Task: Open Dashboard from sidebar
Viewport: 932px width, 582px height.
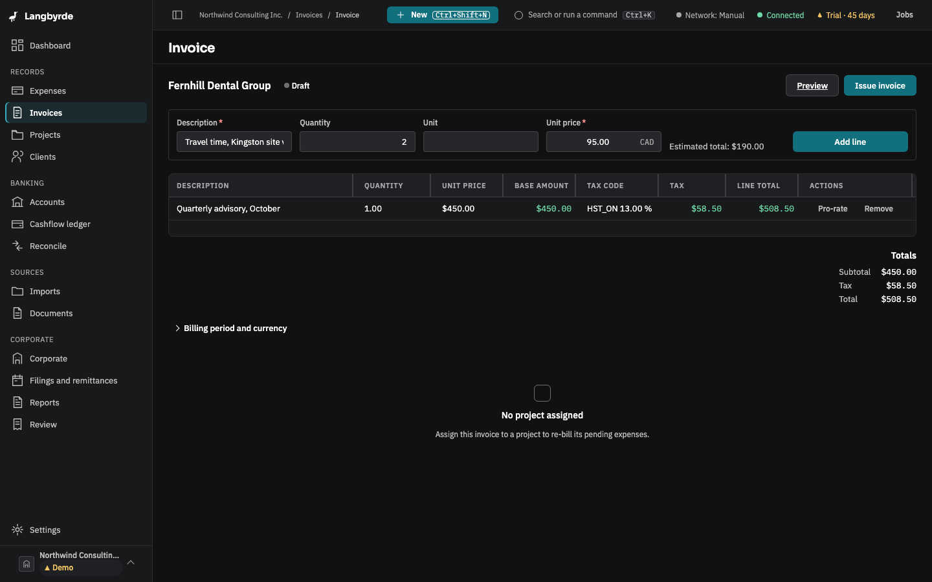Action: pyautogui.click(x=76, y=46)
